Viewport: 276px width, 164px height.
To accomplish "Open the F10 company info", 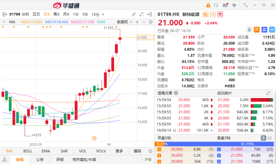I will click(148, 160).
